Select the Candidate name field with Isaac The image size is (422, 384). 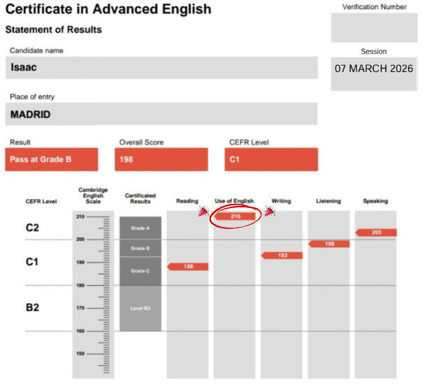click(163, 68)
